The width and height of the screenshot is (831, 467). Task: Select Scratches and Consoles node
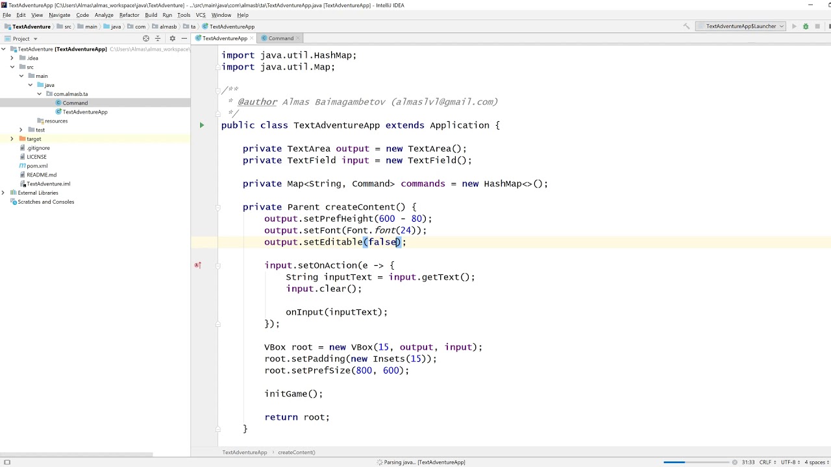click(45, 202)
